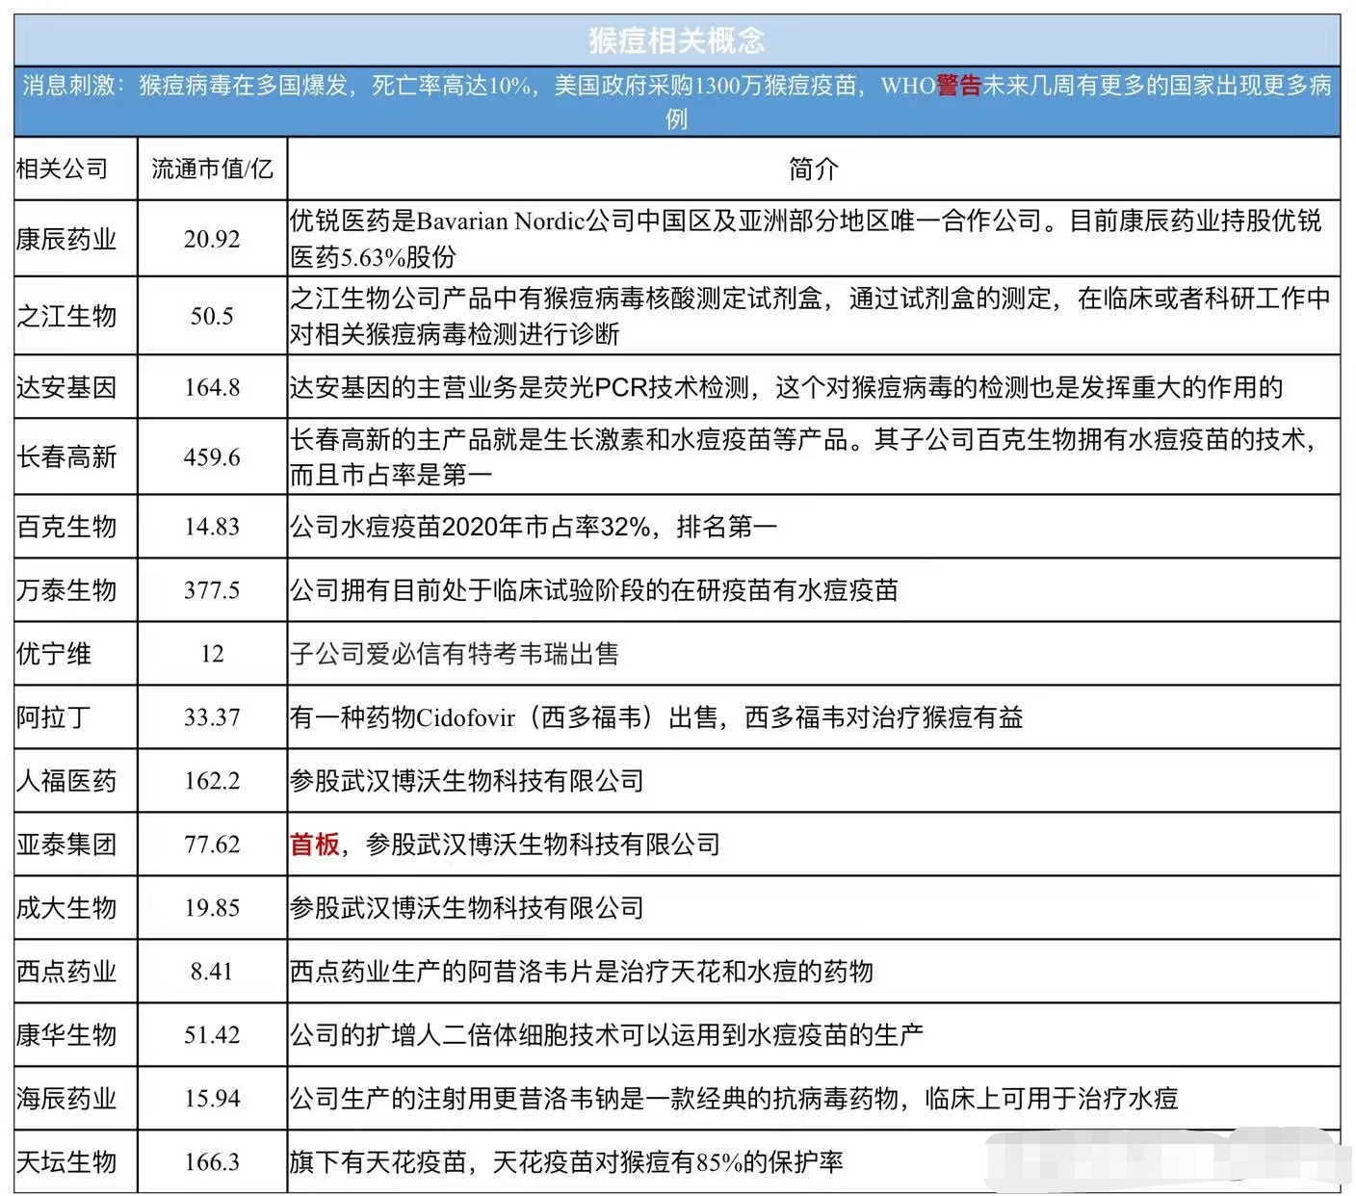Viewport: 1356px width, 1196px height.
Task: Select the market value 20.92
Action: (212, 239)
